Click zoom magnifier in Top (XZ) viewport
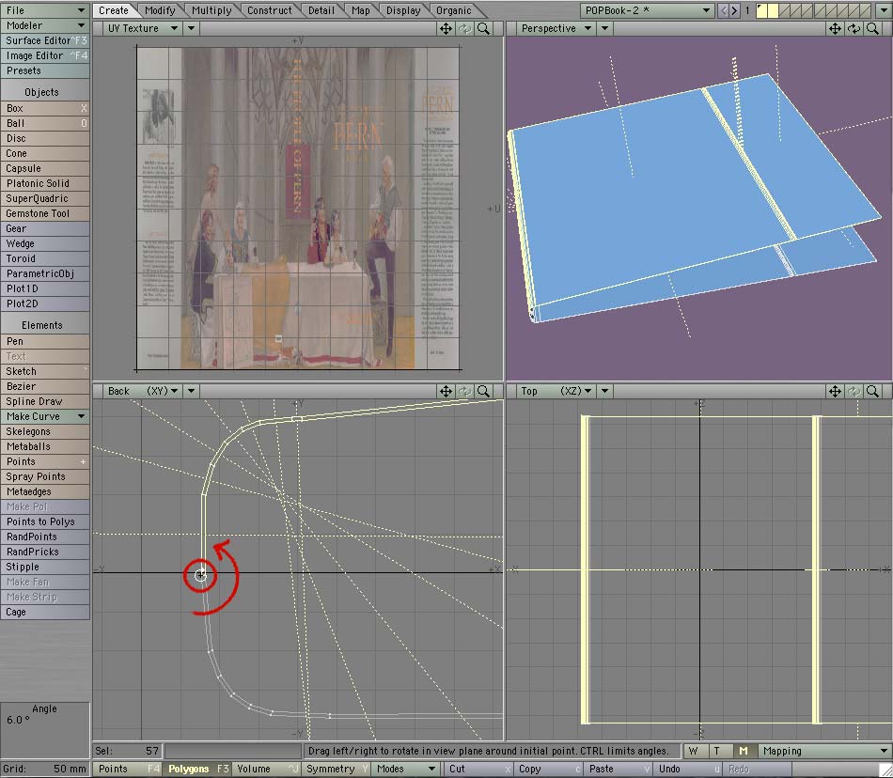This screenshot has width=893, height=778. pos(872,391)
